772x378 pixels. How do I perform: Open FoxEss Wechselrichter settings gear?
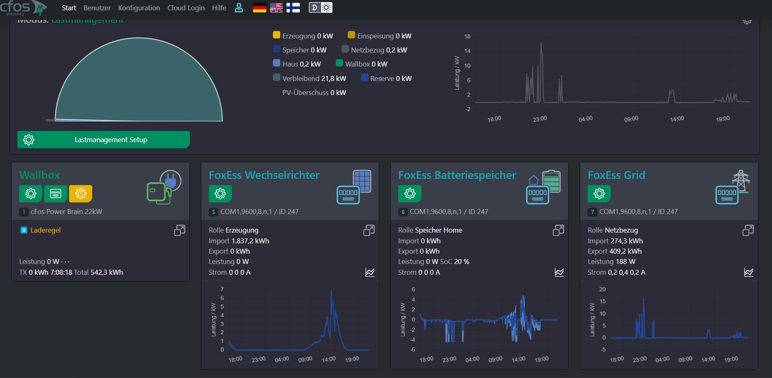coord(220,193)
